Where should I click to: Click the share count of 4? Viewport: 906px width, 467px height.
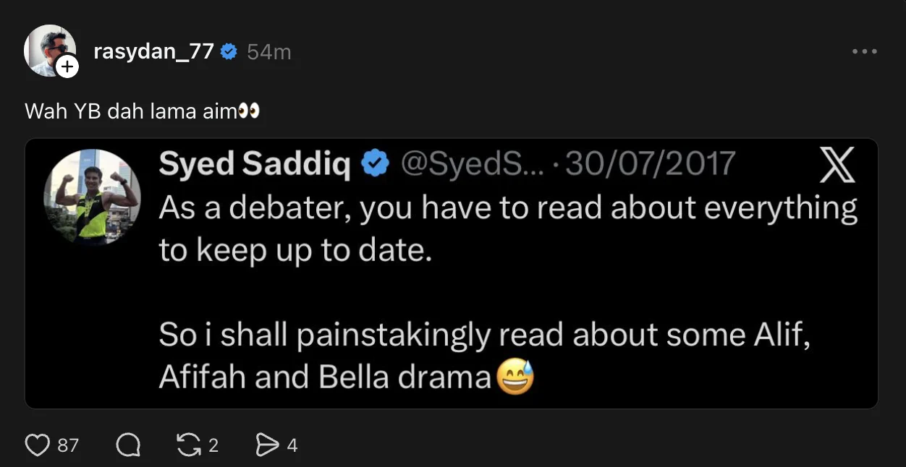[292, 445]
